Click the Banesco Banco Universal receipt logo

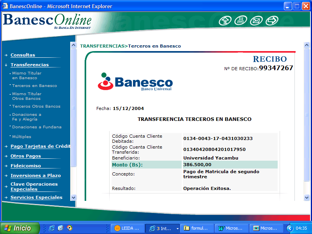tap(135, 82)
